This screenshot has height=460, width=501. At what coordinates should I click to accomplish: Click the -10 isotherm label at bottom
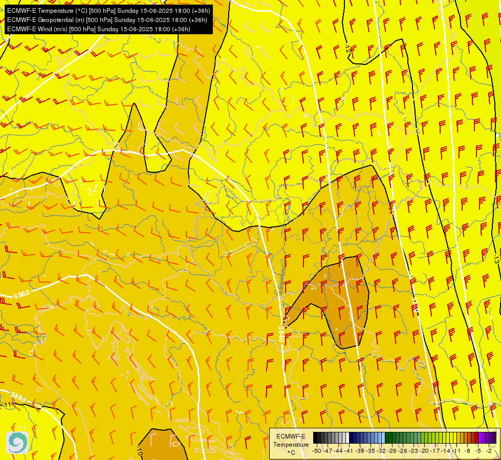(x=139, y=451)
